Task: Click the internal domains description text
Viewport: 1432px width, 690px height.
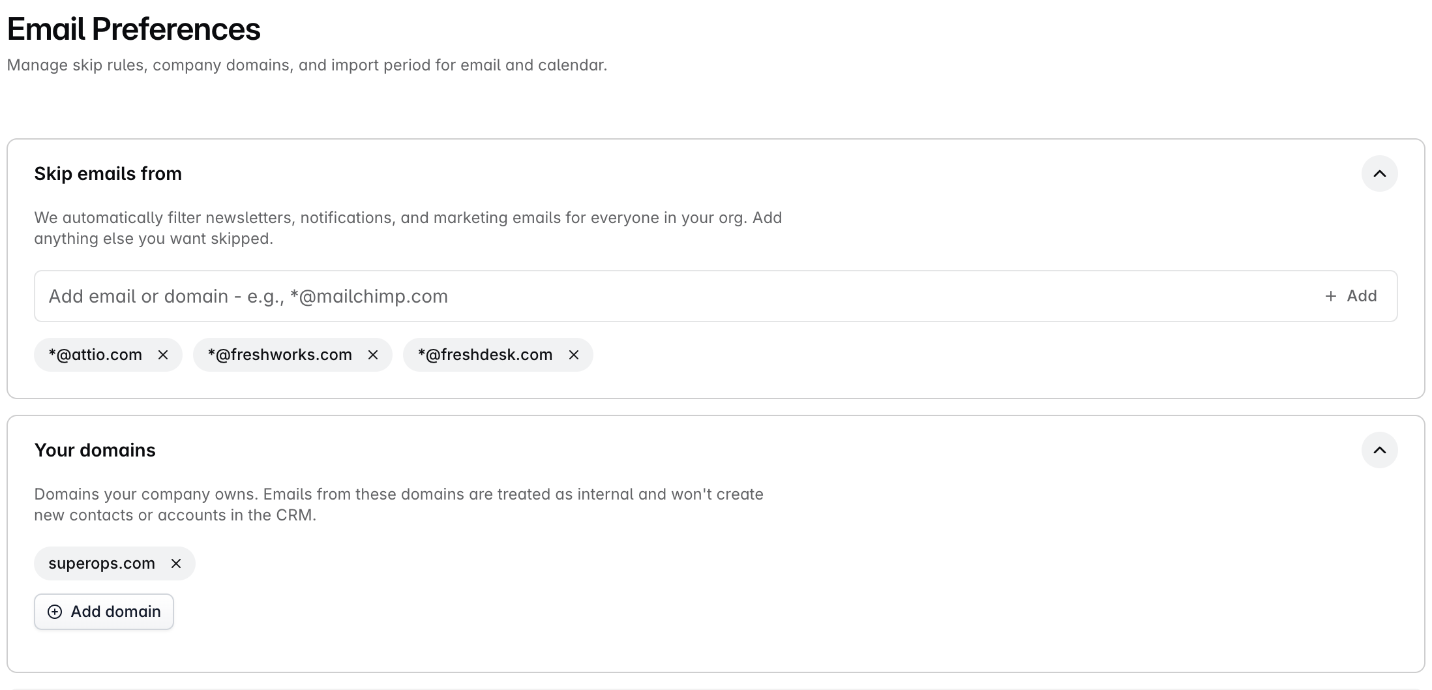Action: [x=398, y=505]
